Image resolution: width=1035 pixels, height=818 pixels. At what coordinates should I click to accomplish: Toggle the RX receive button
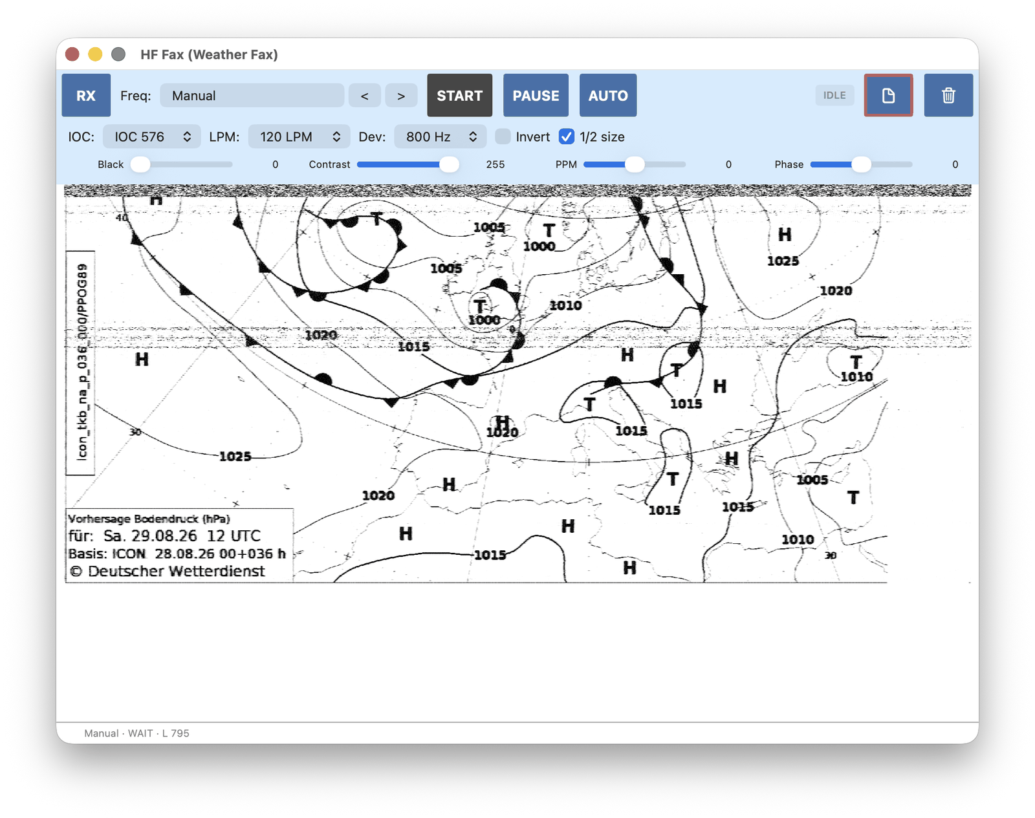pos(86,96)
